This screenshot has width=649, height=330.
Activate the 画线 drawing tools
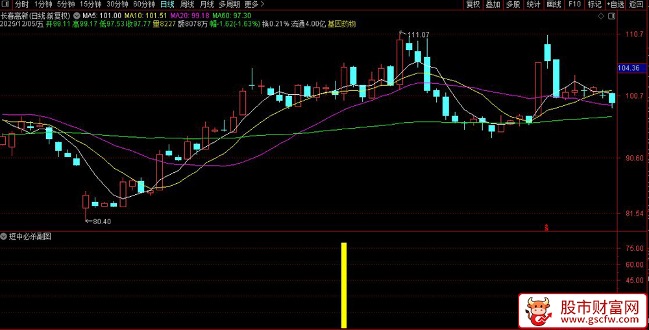554,5
